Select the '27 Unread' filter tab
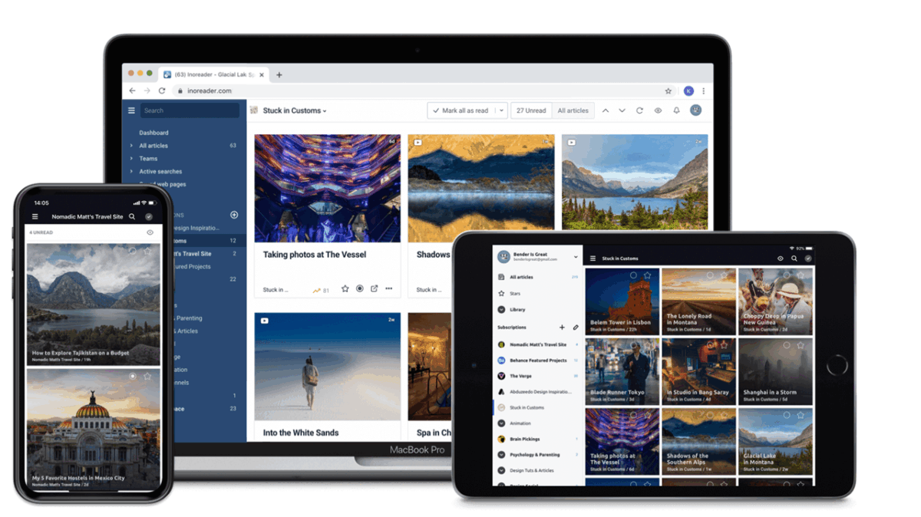Viewport: 921px width, 517px height. 531,110
